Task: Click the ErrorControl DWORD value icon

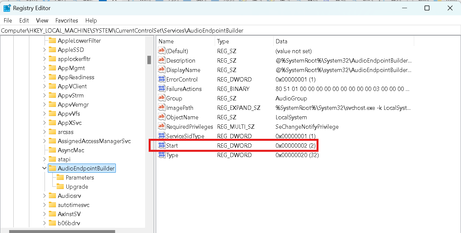Action: tap(162, 79)
